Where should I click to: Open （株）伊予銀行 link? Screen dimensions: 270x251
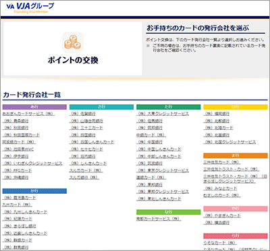pos(16,156)
